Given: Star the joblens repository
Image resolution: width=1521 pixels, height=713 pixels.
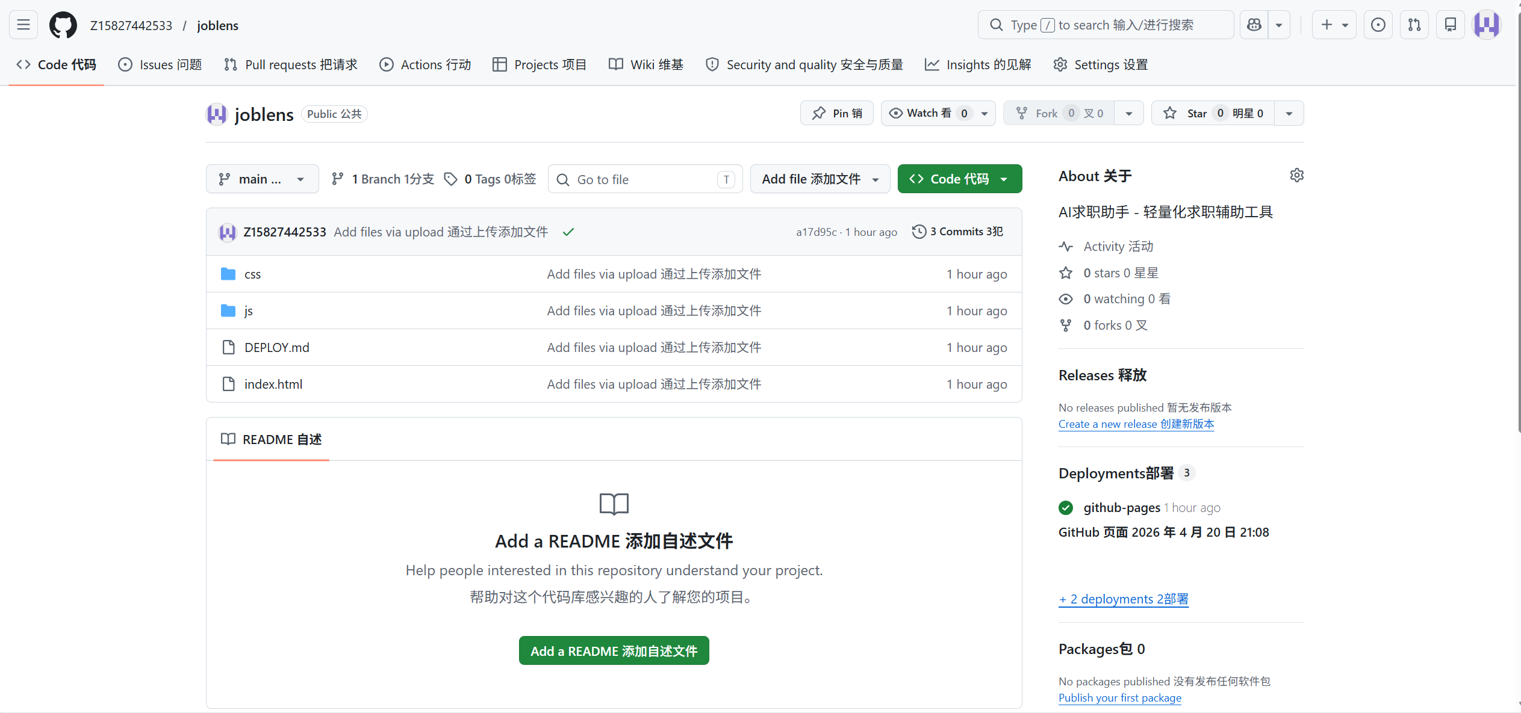Looking at the screenshot, I should coord(1196,113).
